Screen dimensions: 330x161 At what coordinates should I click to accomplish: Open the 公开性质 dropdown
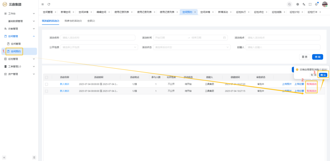point(99,47)
